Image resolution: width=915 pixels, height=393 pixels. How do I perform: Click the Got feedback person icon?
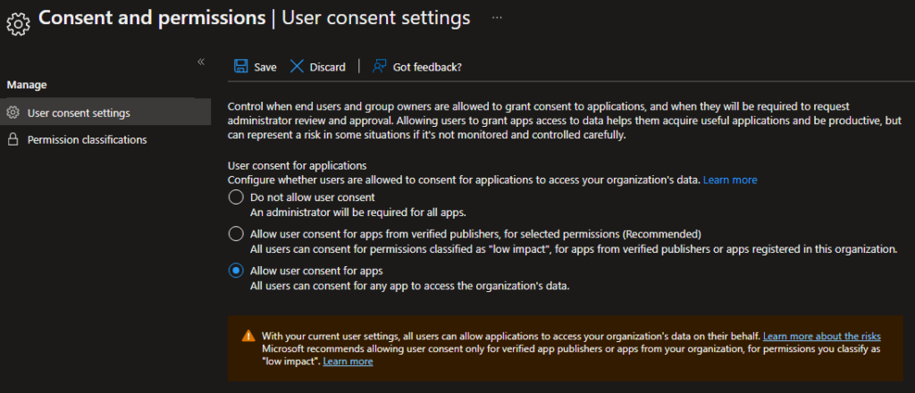click(379, 66)
